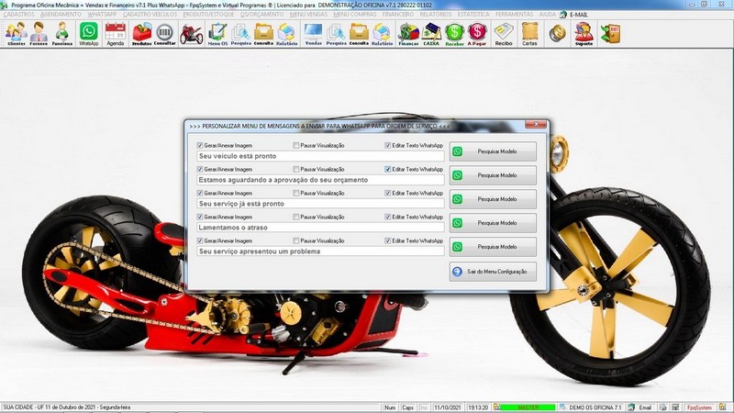Click the 'Lamentamos o atraso' text field
Image resolution: width=734 pixels, height=413 pixels.
click(320, 228)
